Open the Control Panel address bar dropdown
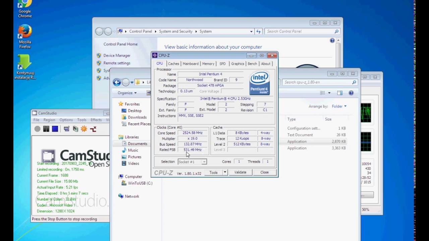Viewport: 429px width, 241px height. coord(251,31)
